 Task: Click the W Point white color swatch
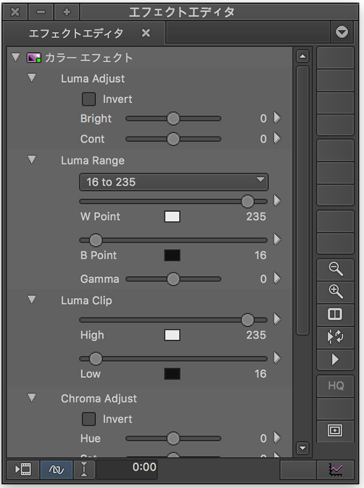(172, 217)
